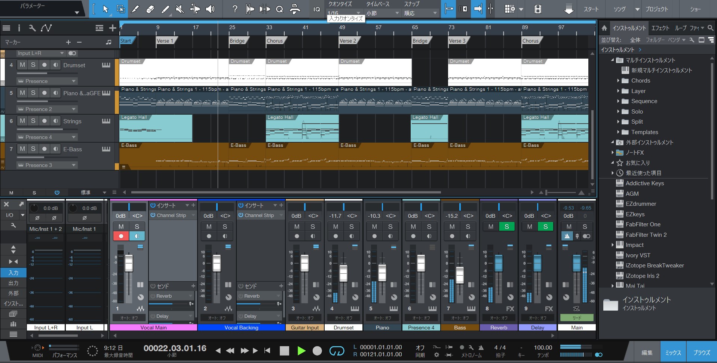The height and width of the screenshot is (363, 717).
Task: Pick the Mute tool in the toolbar
Action: 180,9
